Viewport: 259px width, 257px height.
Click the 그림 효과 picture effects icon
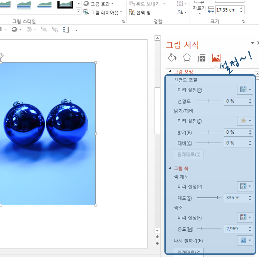[86, 4]
